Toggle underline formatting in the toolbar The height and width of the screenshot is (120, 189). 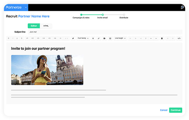[x=17, y=38]
